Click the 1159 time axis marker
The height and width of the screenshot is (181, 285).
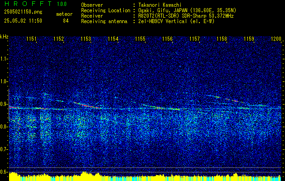(249, 39)
